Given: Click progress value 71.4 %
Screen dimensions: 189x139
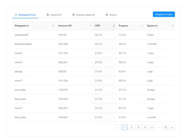Looking at the screenshot, I should [122, 35].
